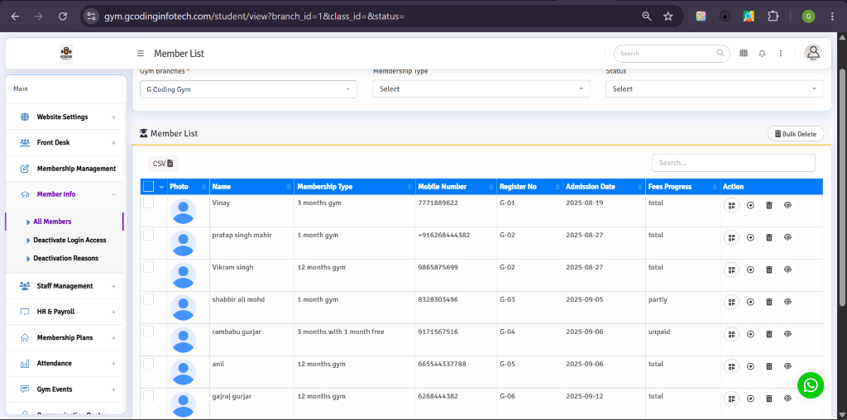Select checkbox for member Vinay
This screenshot has height=420, width=847.
149,203
